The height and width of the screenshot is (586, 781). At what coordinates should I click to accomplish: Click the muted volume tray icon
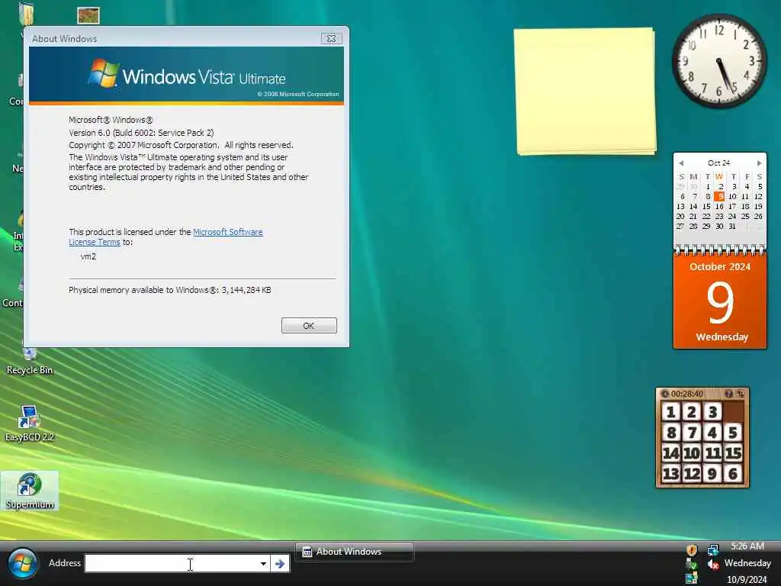click(x=713, y=564)
